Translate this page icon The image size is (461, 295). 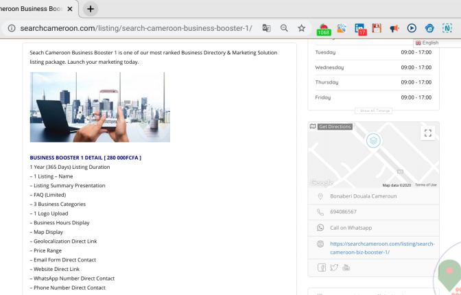tap(266, 28)
